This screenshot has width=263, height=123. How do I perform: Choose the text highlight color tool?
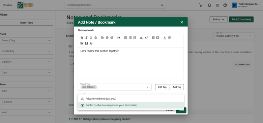tap(169, 38)
